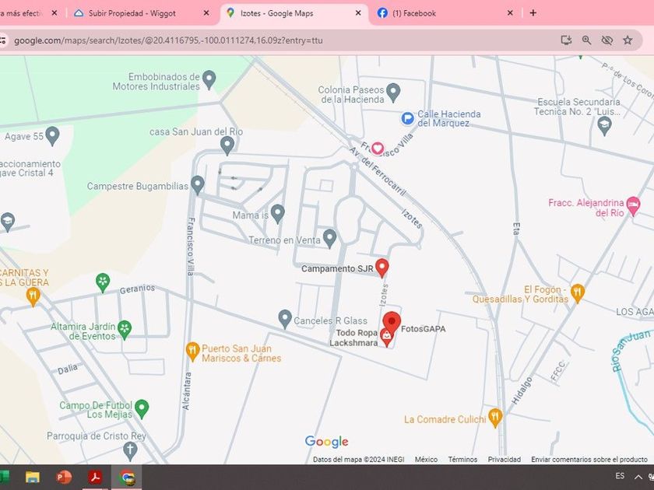Viewport: 654px width, 490px height.
Task: Click Enviar comentarios sobre el producto
Action: point(589,460)
